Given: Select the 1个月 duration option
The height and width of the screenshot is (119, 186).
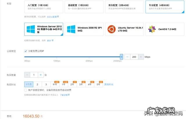Looking at the screenshot, I should (29, 84).
